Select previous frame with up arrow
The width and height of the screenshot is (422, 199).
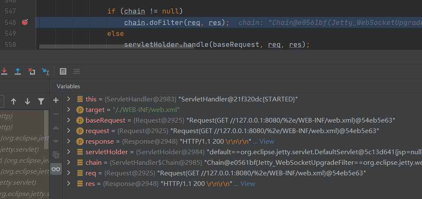(14, 101)
